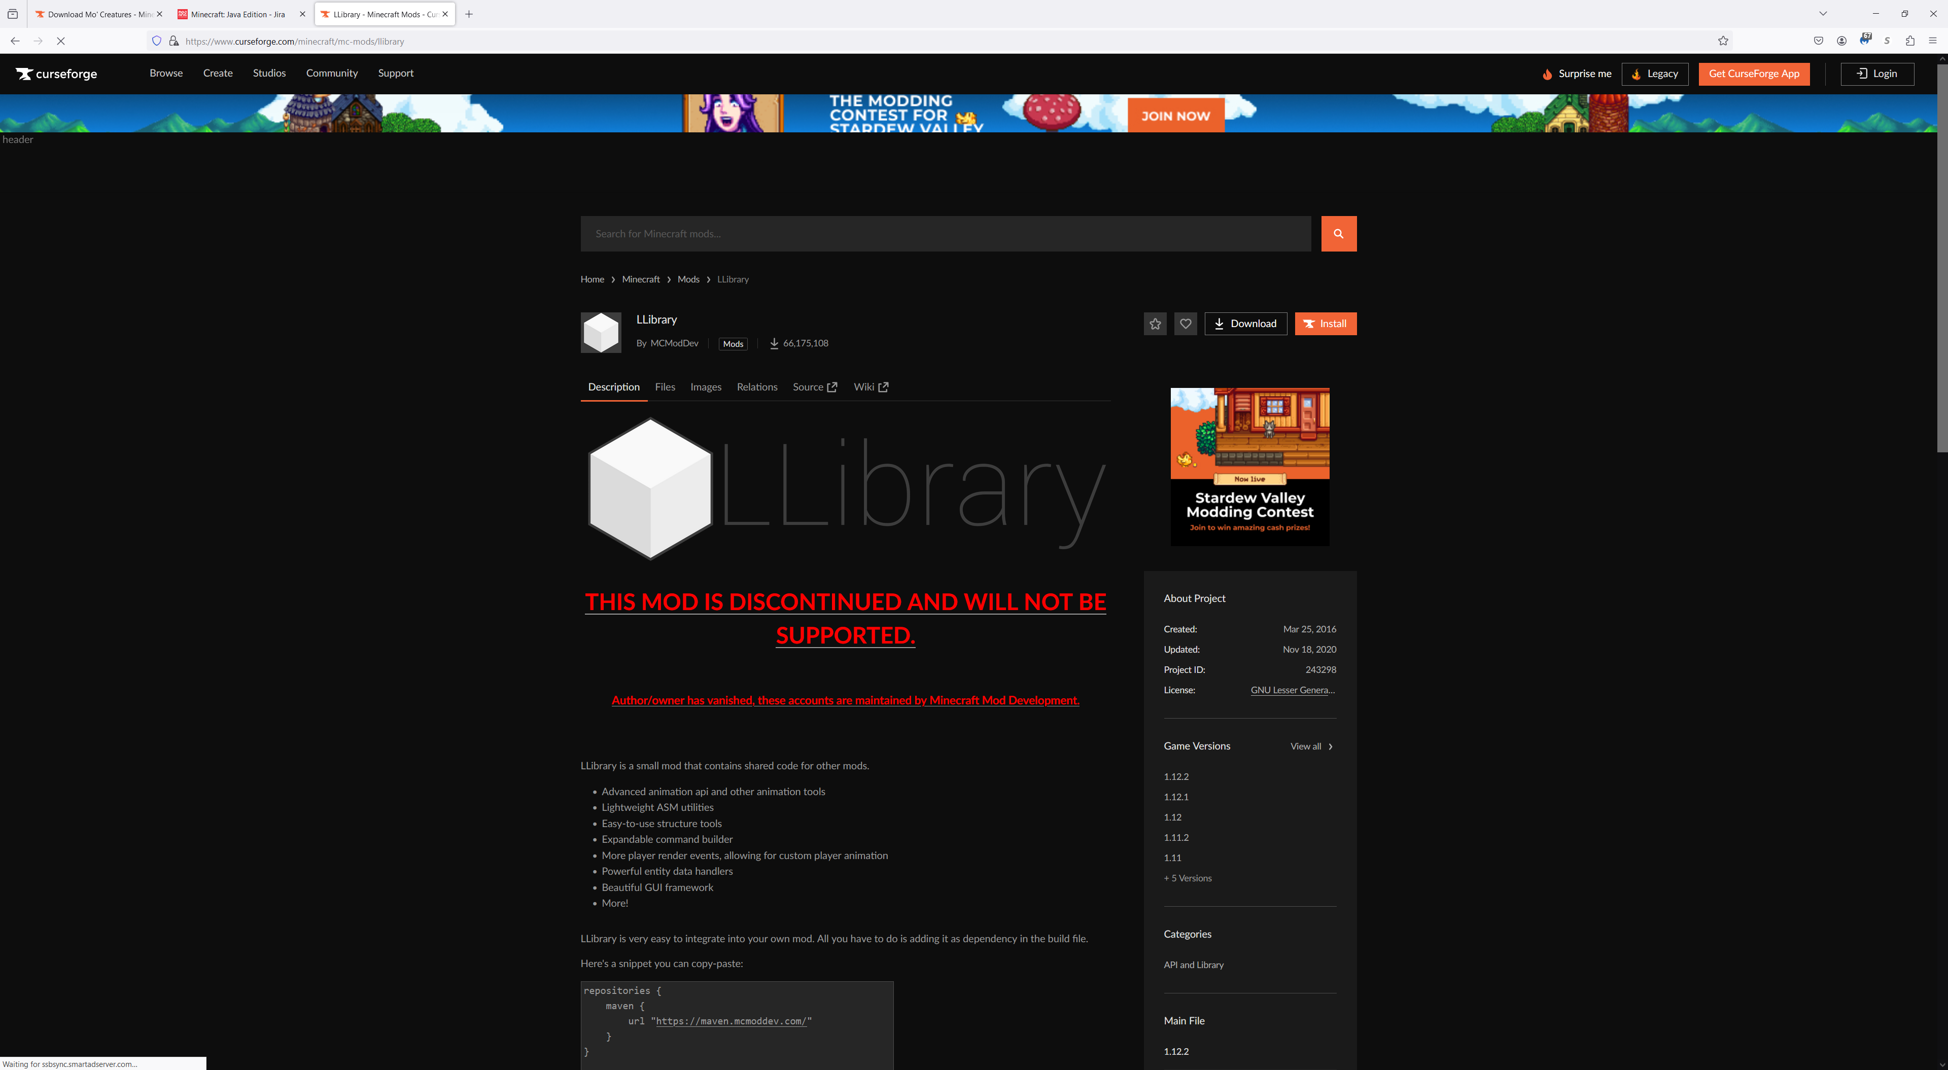Screen dimensions: 1948x1070
Task: Click the Download button
Action: point(1245,324)
